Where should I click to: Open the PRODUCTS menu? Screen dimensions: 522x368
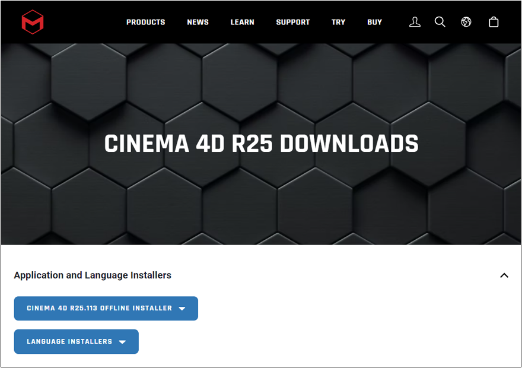(x=145, y=22)
